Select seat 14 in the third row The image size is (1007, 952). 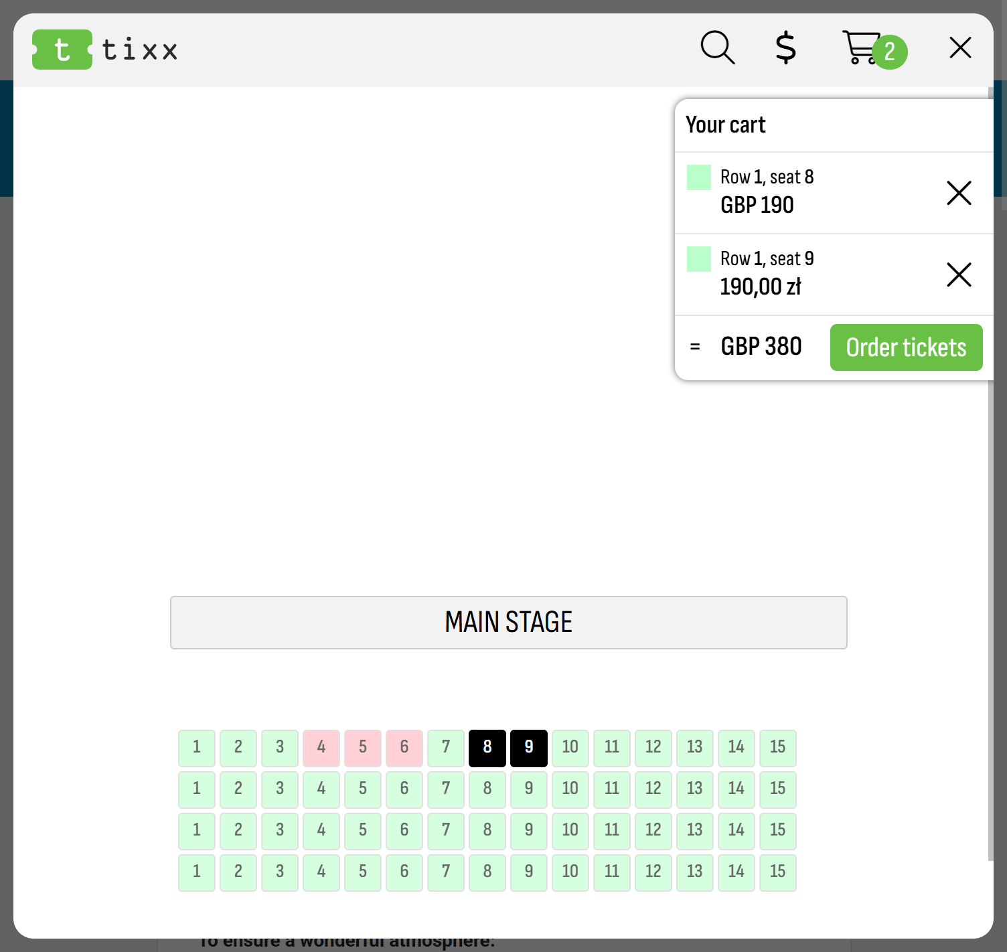pyautogui.click(x=737, y=831)
